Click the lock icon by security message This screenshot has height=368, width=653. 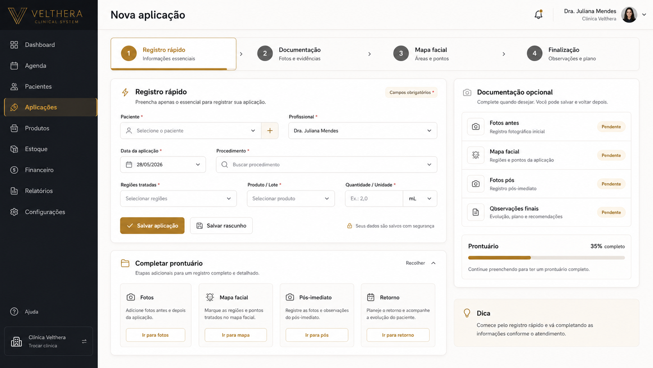click(x=350, y=226)
